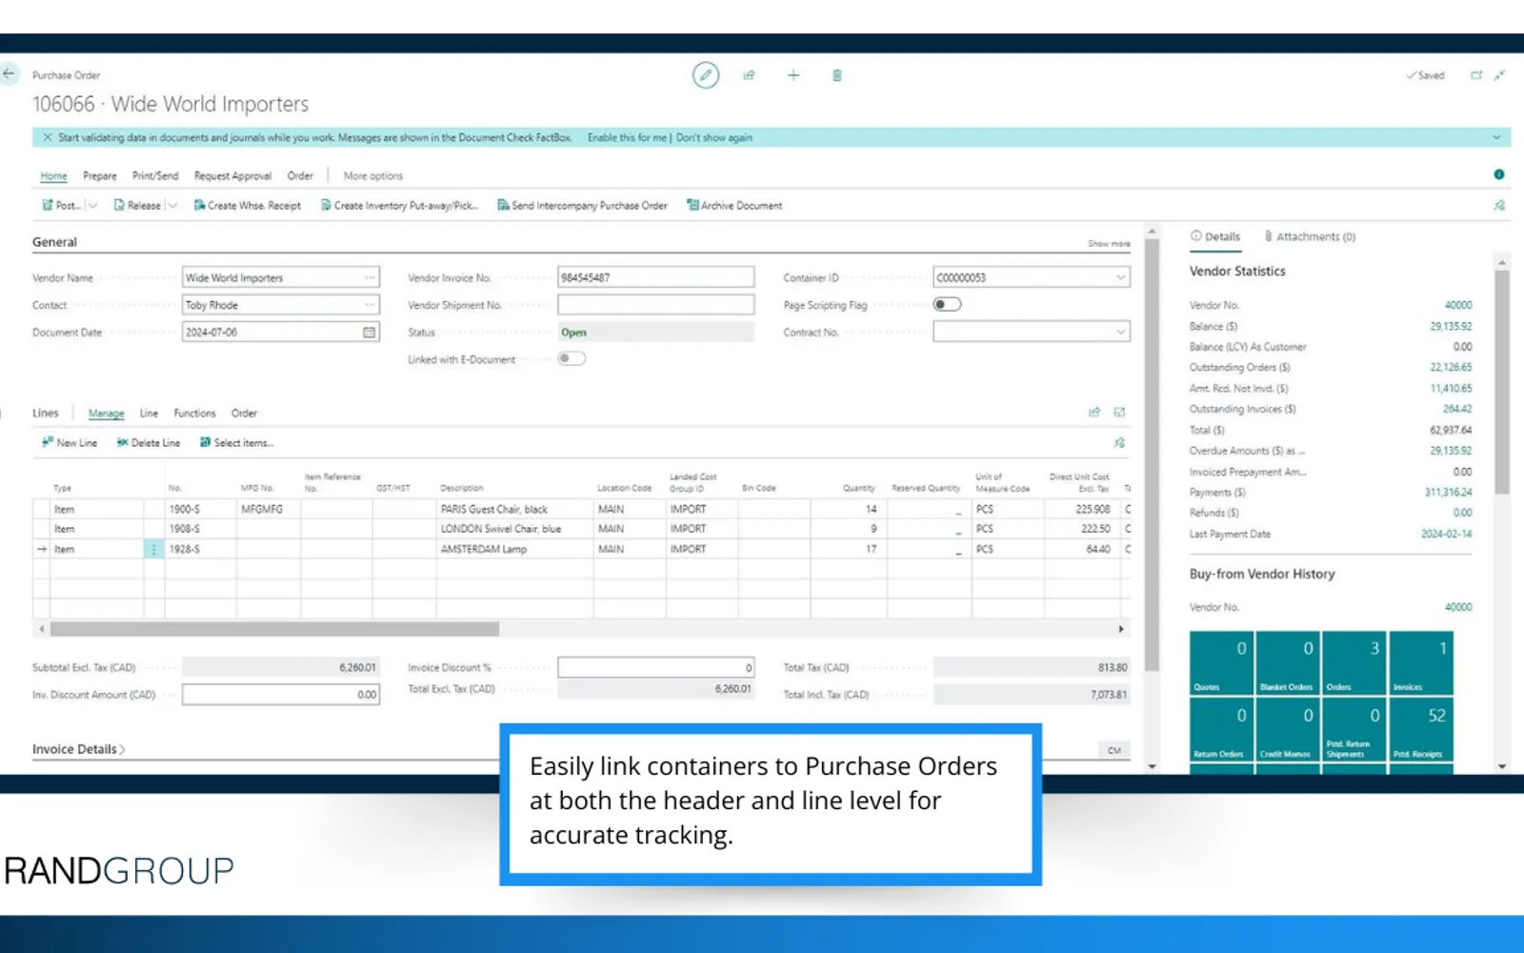The width and height of the screenshot is (1524, 953).
Task: Click Create Whse. Receipt
Action: point(247,205)
